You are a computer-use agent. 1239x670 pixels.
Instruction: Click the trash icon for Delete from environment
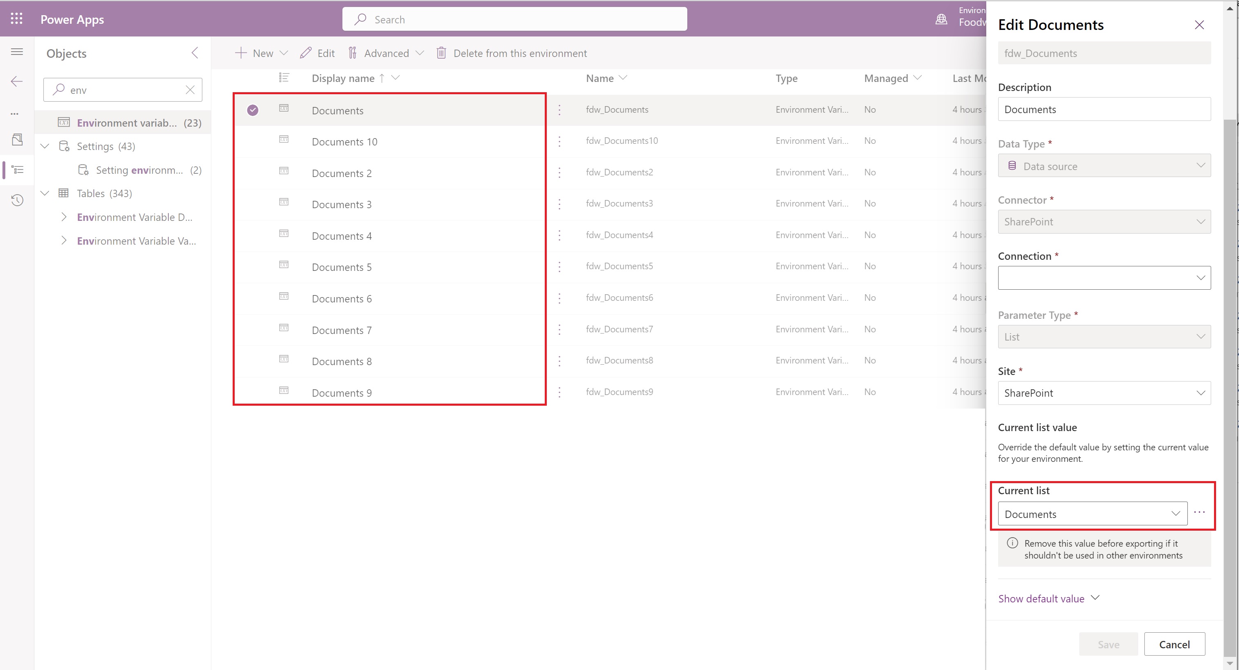tap(441, 53)
